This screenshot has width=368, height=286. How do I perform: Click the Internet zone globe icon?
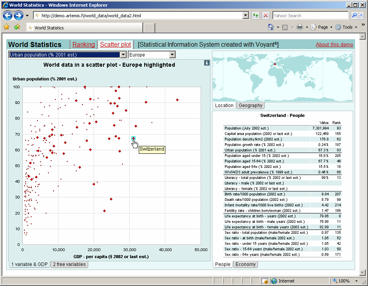pos(274,281)
